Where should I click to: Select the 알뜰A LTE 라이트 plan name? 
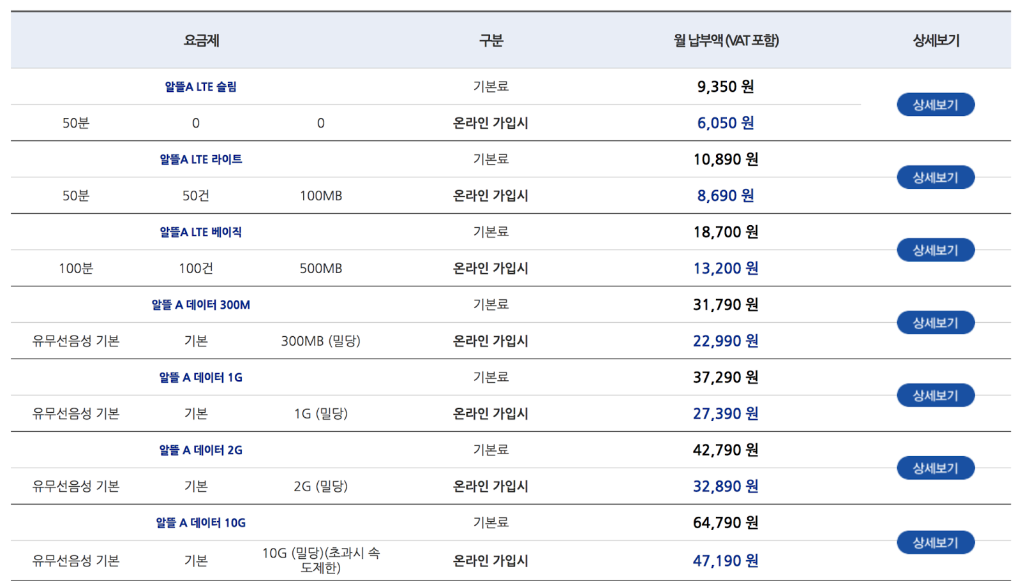pos(200,159)
